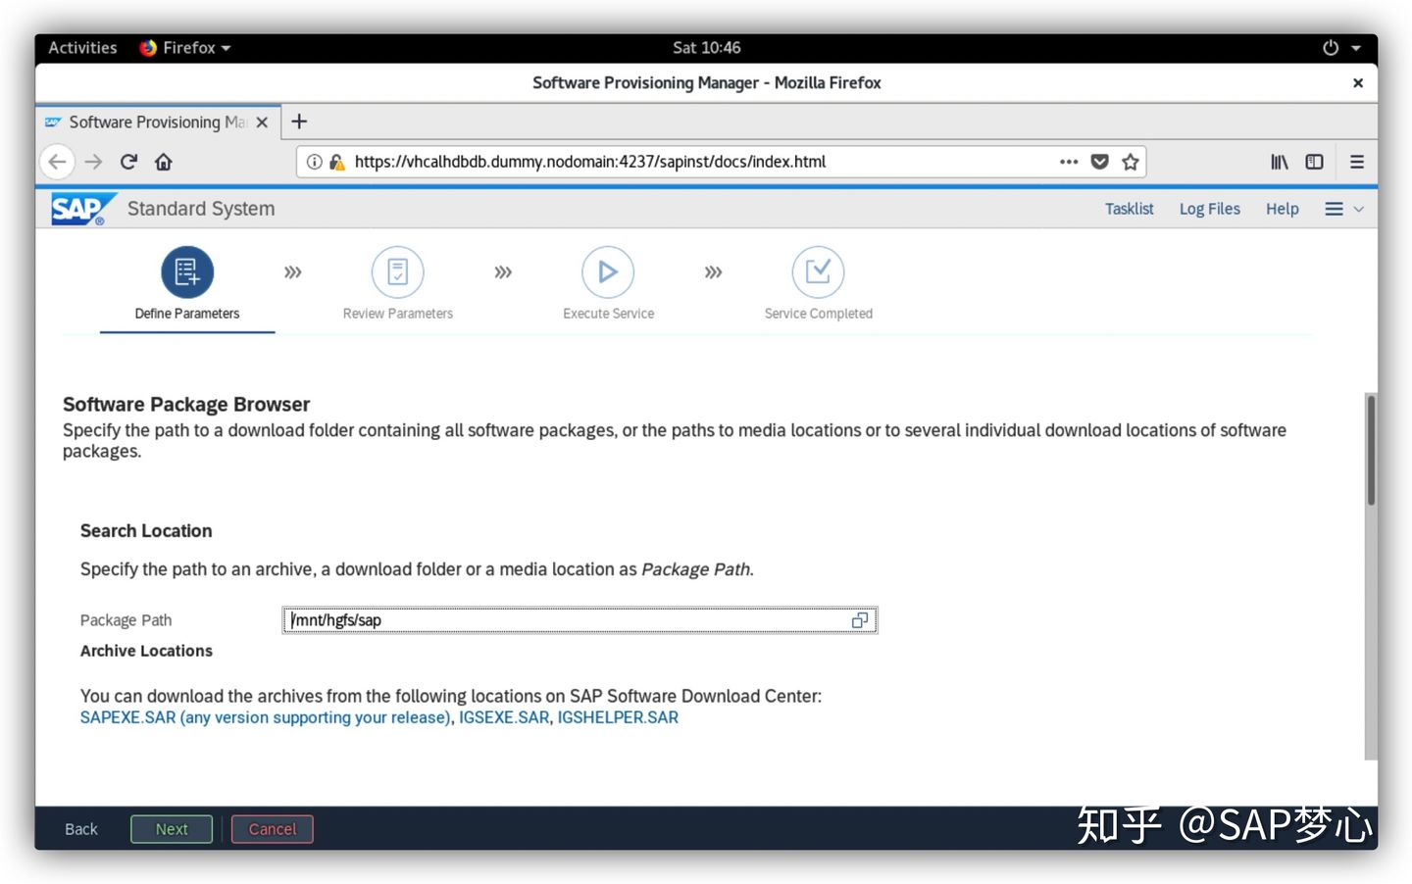
Task: Click the Firefox forward arrow button
Action: pos(93,162)
